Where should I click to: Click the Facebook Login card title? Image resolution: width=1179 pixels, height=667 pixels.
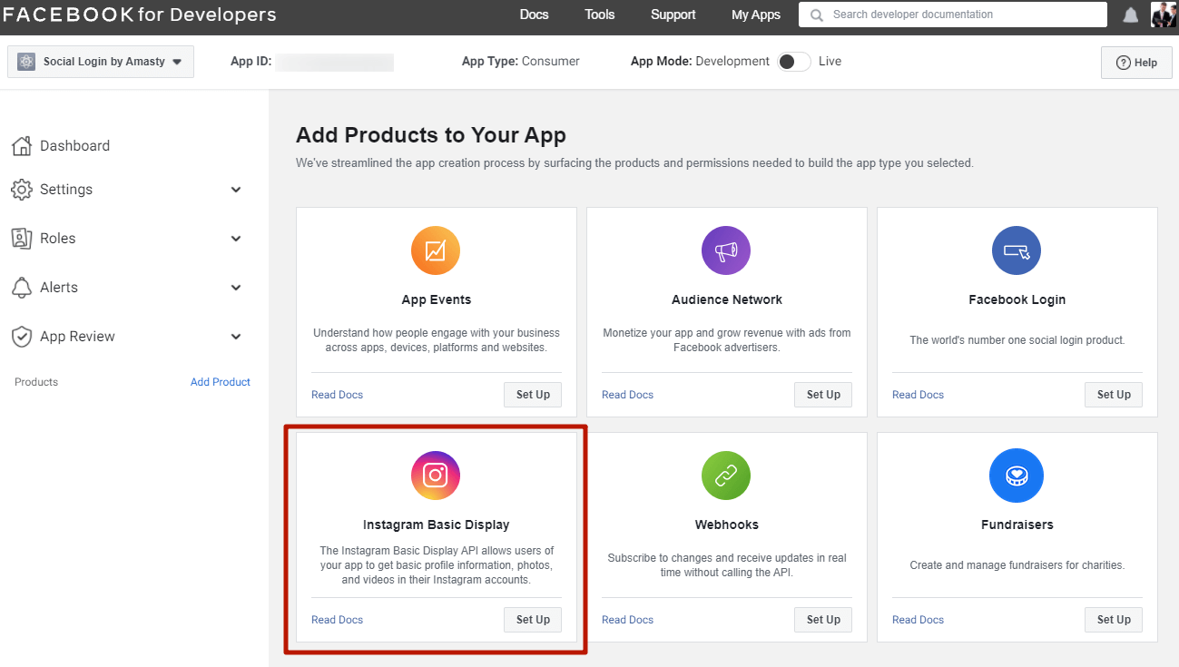coord(1017,299)
